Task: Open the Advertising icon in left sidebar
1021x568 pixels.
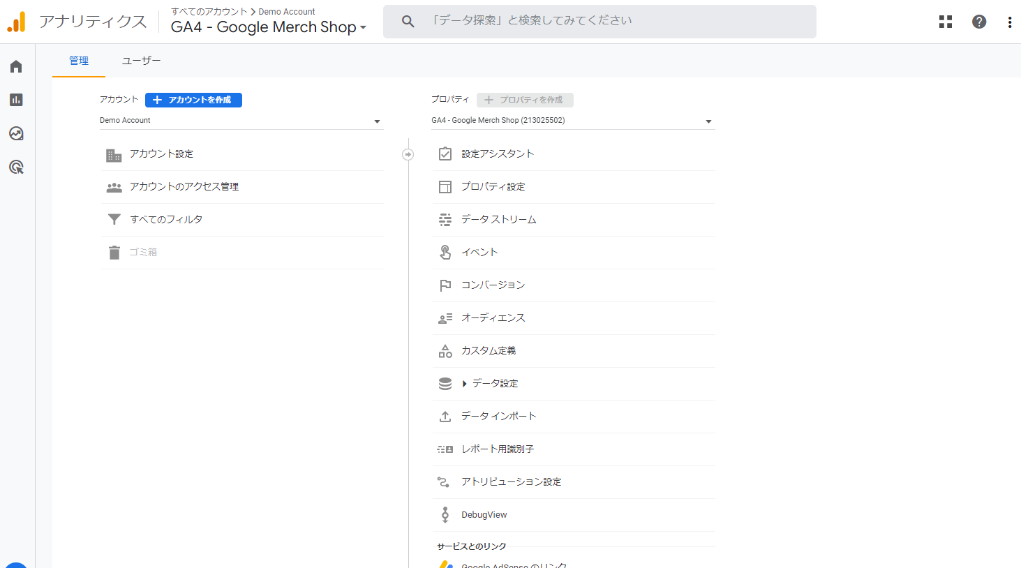Action: (16, 167)
